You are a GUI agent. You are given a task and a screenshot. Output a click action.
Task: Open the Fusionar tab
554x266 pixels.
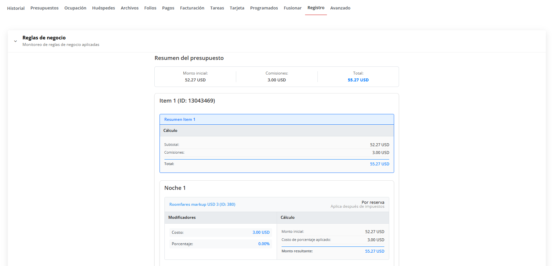click(292, 8)
